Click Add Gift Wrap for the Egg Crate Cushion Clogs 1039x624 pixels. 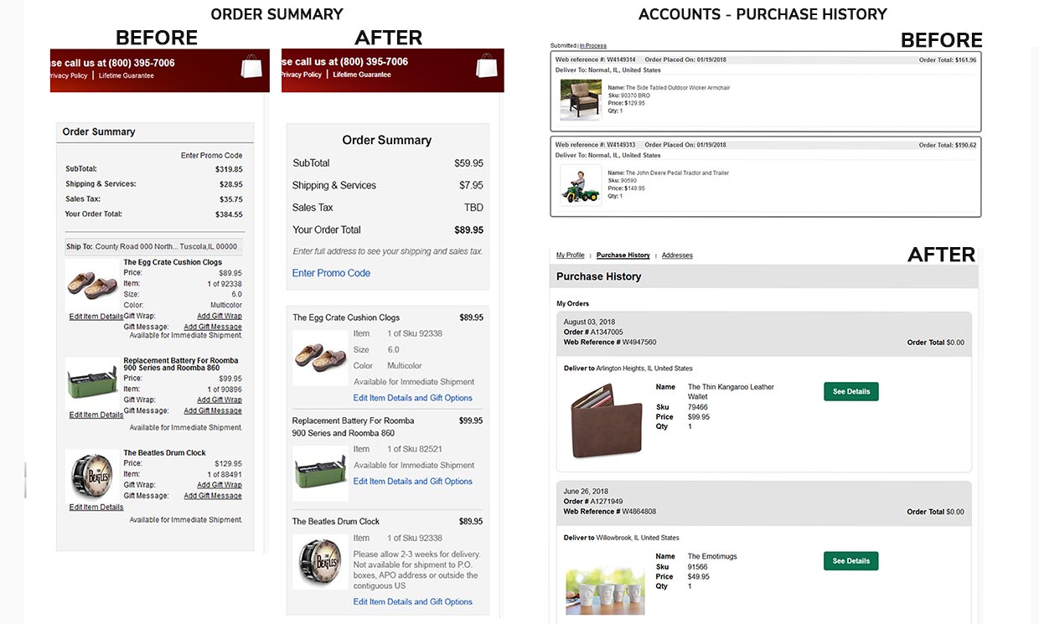coord(219,316)
